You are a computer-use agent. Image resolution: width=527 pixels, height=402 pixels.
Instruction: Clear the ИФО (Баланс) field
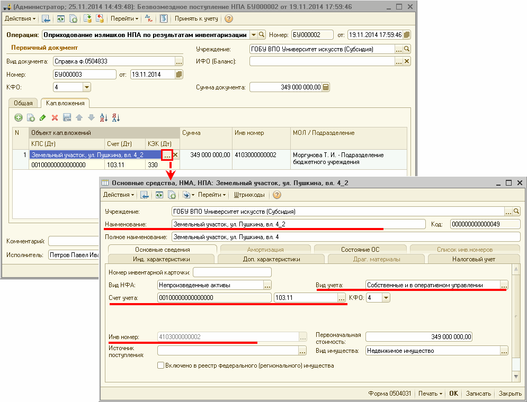[407, 61]
